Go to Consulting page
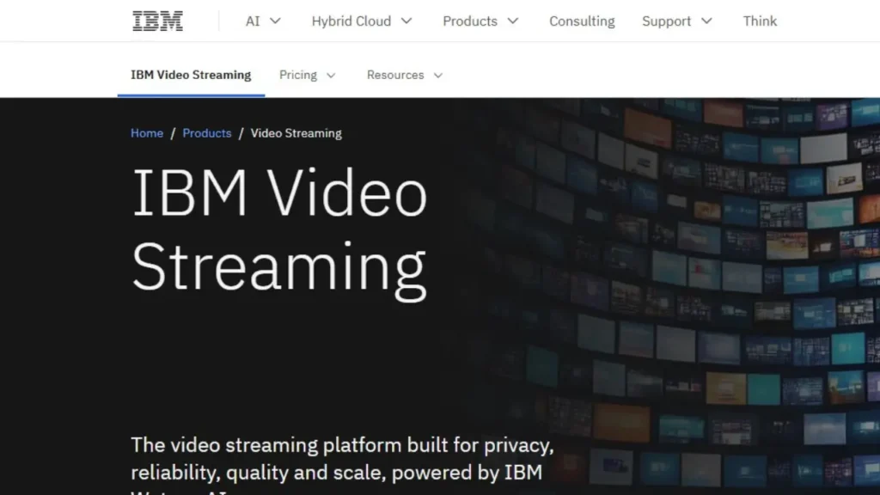The width and height of the screenshot is (880, 495). [582, 21]
